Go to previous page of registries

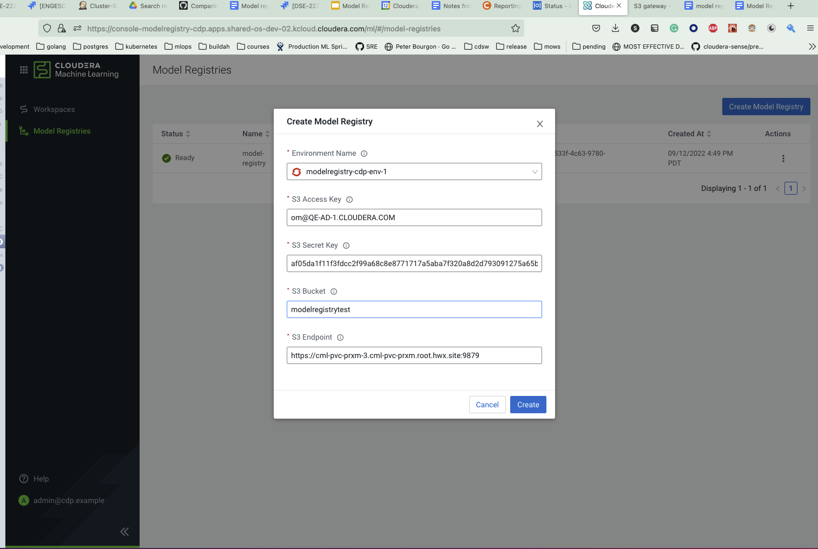pos(778,189)
